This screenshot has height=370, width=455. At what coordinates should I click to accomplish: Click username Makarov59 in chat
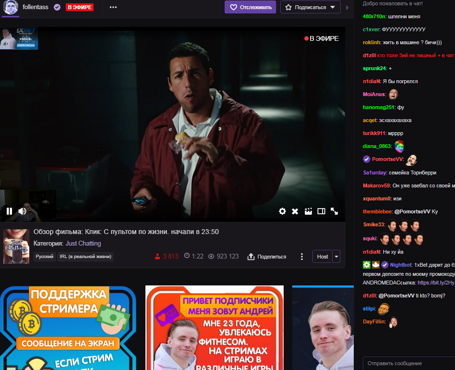tap(376, 185)
